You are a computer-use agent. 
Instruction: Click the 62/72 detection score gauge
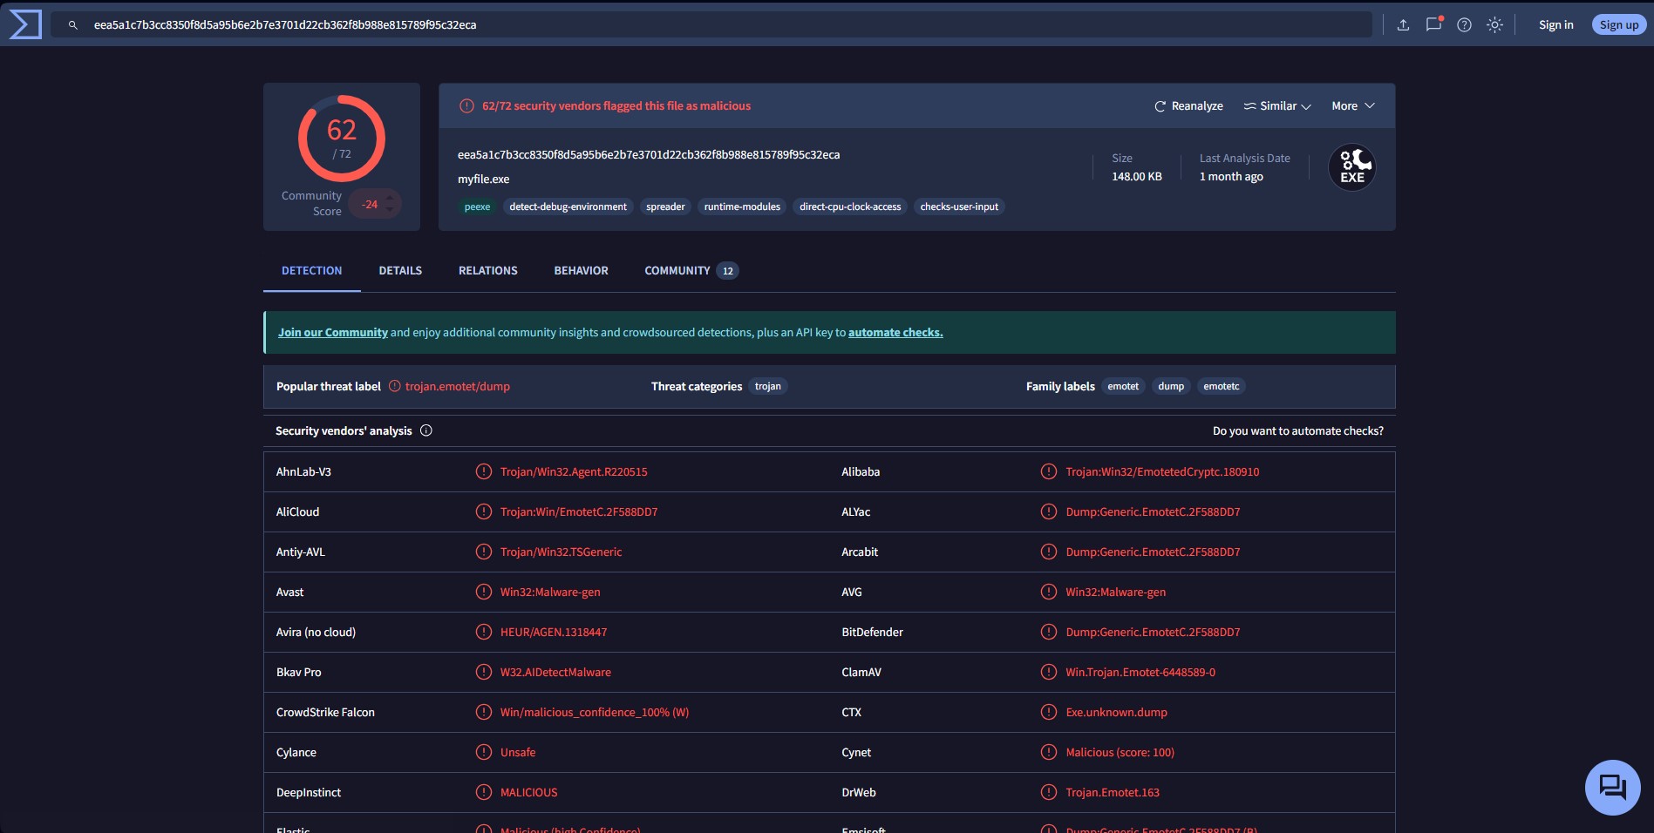coord(342,139)
